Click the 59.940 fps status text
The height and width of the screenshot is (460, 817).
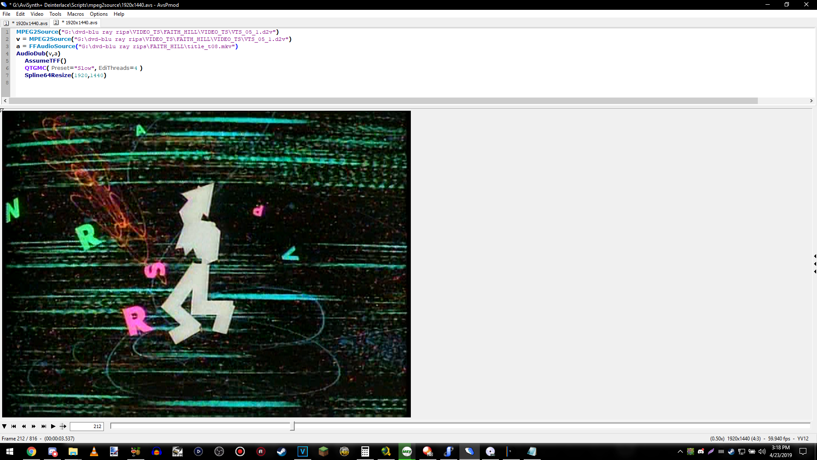[779, 439]
